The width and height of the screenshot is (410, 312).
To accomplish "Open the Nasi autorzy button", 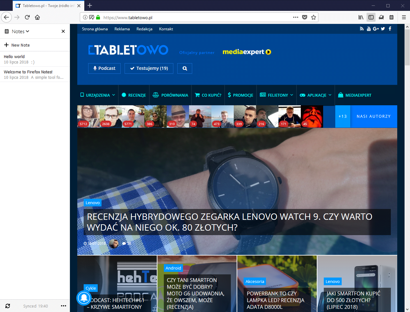I will [374, 116].
